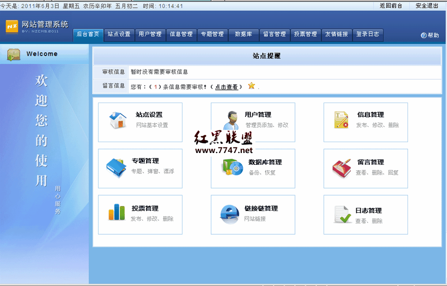Click the Welcome sidebar heading
Screen dimensions: 447x286
tap(42, 54)
